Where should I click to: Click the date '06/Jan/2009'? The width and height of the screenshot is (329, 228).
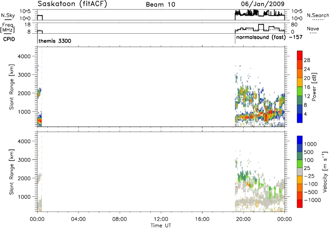263,4
